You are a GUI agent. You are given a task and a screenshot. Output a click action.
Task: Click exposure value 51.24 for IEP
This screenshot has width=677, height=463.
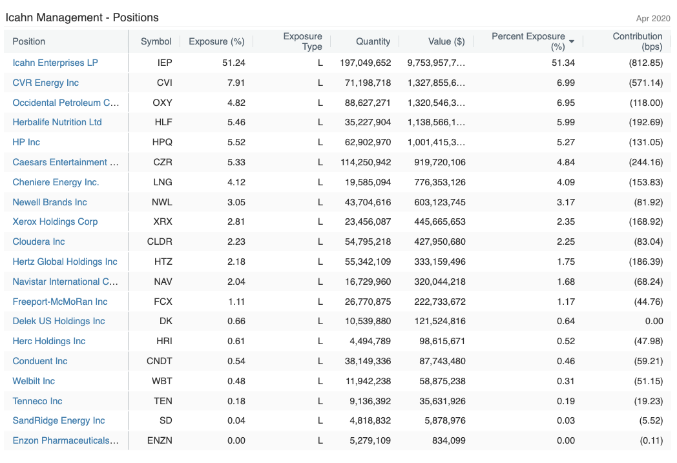point(234,63)
